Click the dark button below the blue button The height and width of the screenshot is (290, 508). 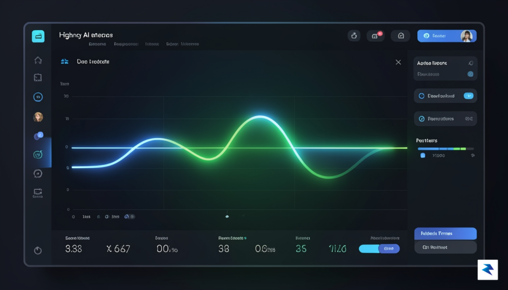pos(445,247)
